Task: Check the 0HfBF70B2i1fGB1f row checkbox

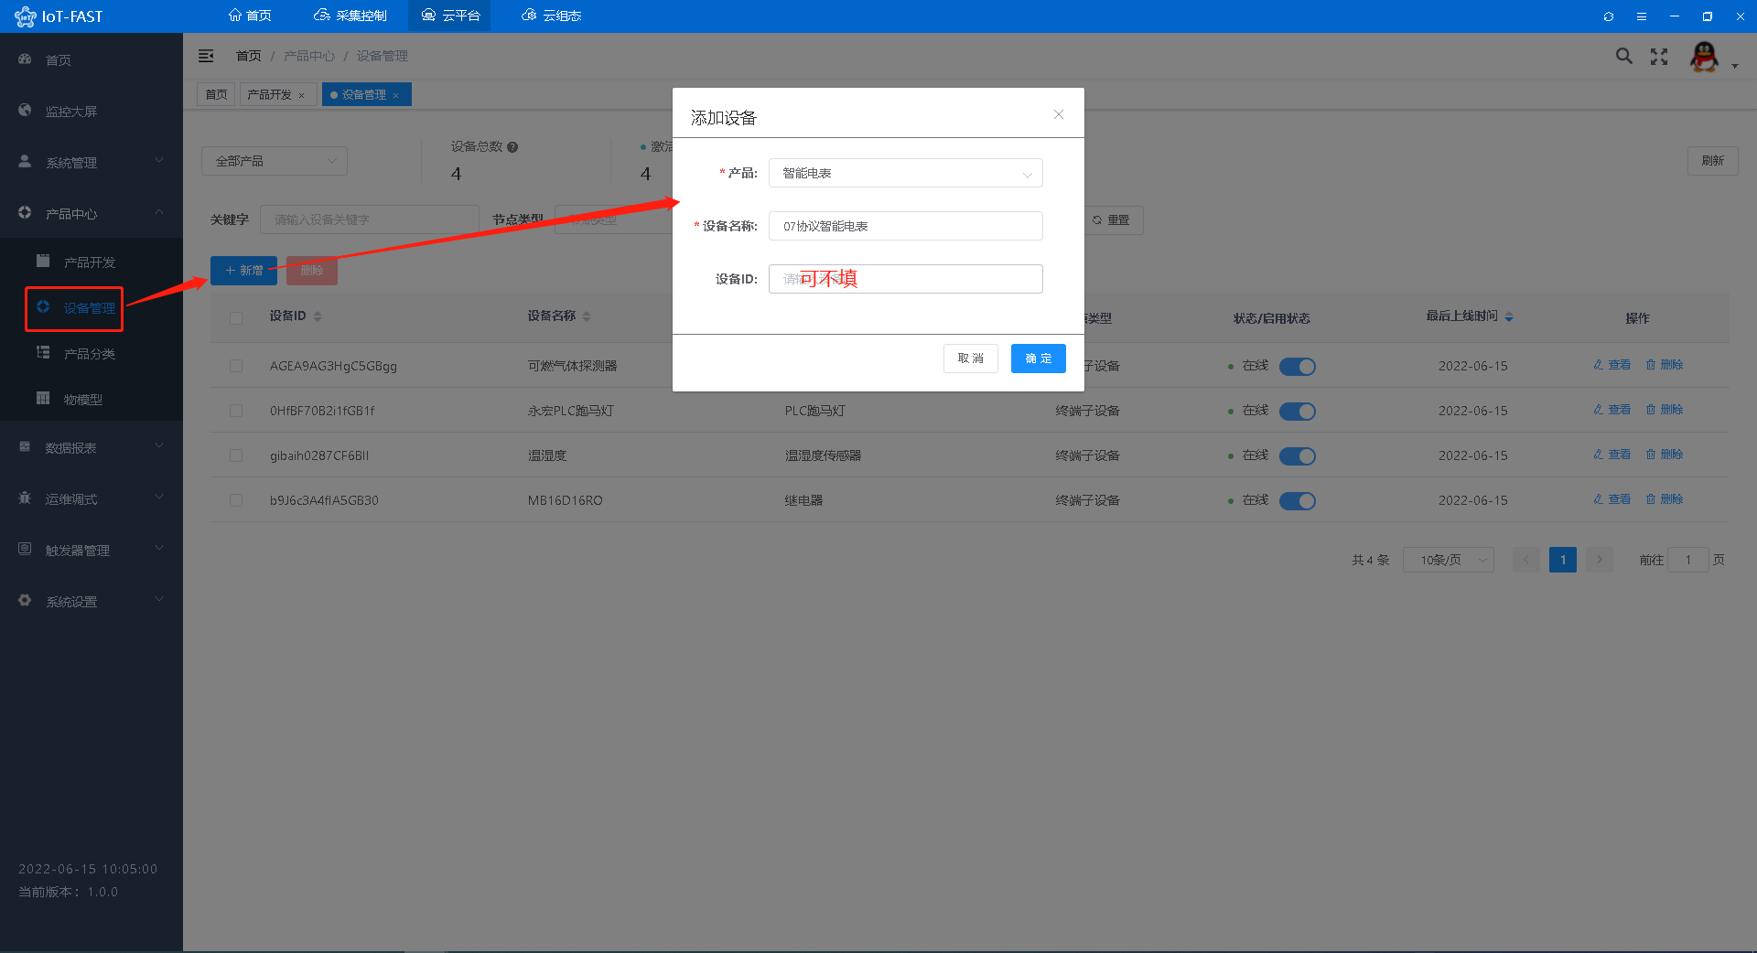Action: (x=236, y=411)
